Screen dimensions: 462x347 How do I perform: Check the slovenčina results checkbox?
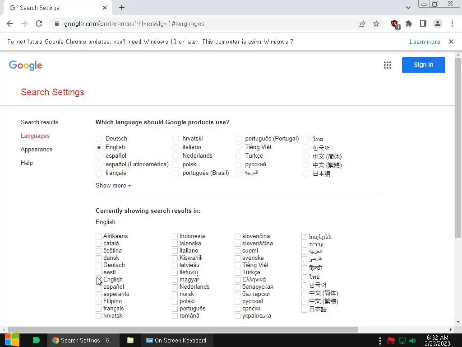[237, 236]
